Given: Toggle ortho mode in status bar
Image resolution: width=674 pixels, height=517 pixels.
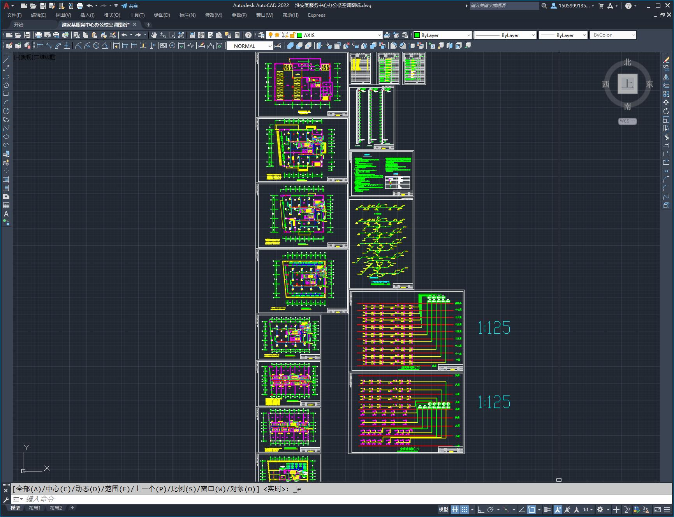Looking at the screenshot, I should pos(481,509).
